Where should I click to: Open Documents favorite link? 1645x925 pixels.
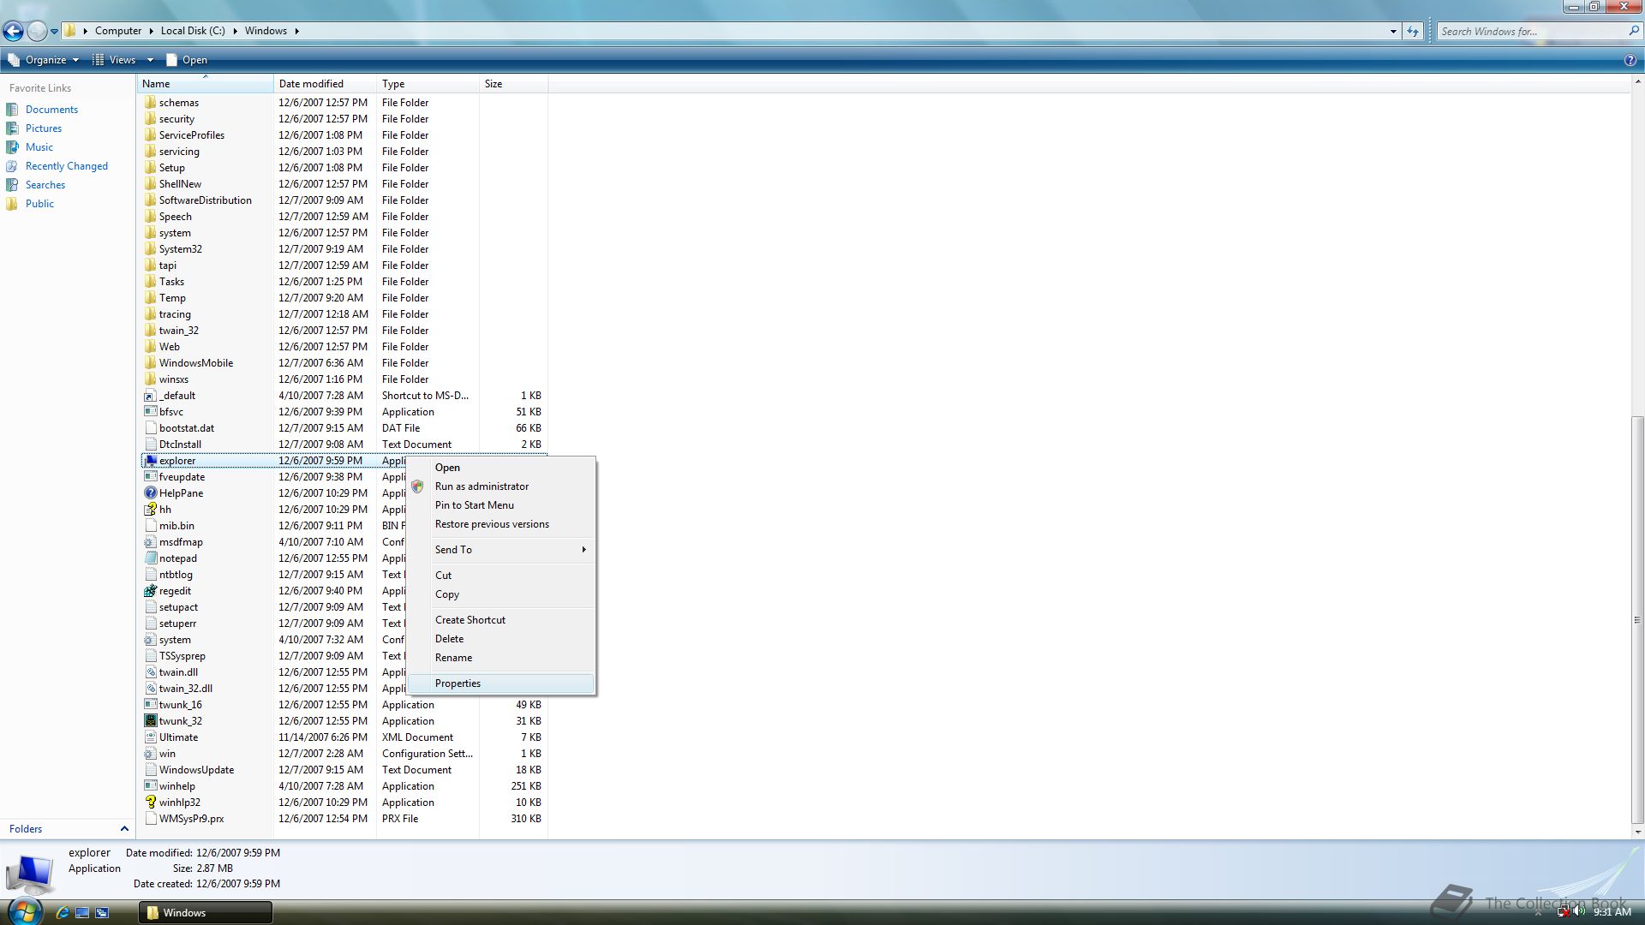(51, 110)
